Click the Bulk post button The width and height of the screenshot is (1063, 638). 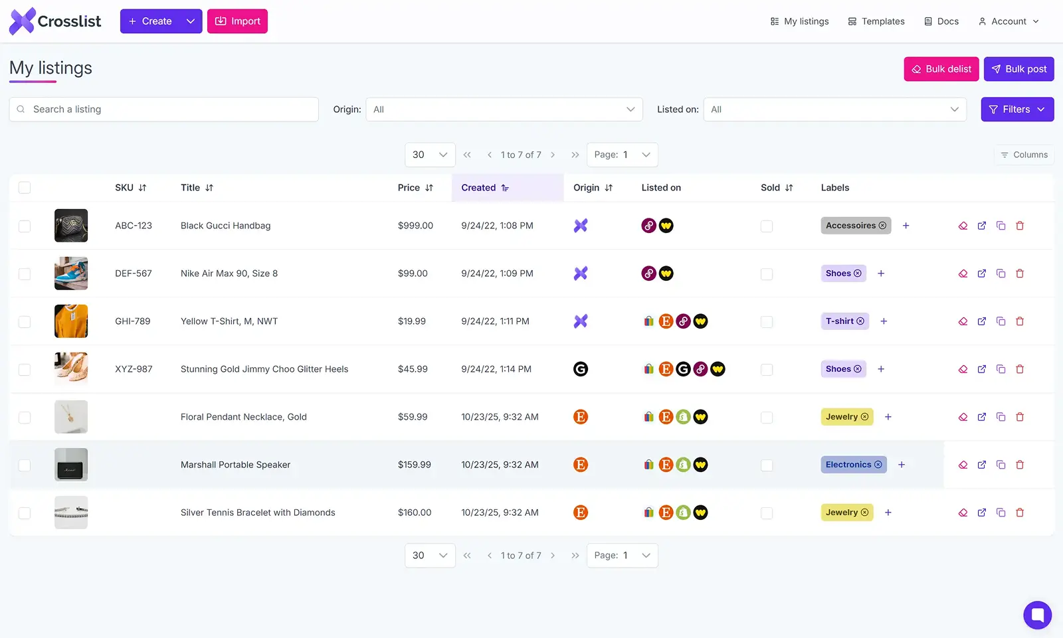pos(1018,68)
